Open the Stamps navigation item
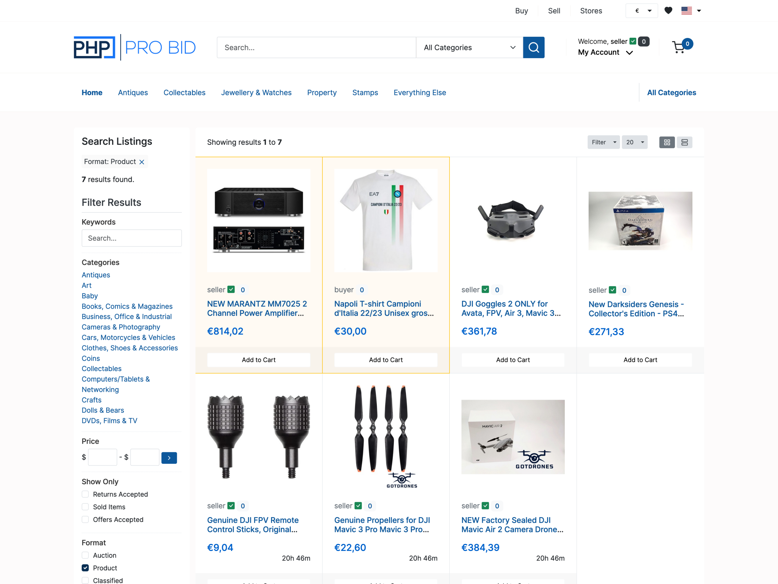 coord(365,92)
